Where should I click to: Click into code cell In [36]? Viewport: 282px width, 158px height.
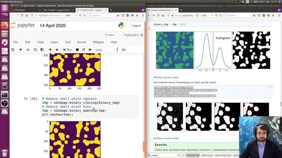pos(89,107)
